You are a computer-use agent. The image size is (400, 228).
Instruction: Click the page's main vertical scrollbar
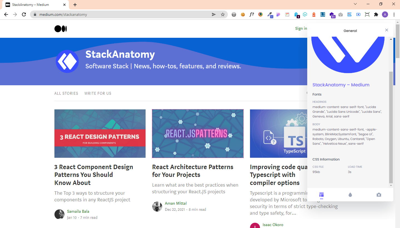pos(397,41)
